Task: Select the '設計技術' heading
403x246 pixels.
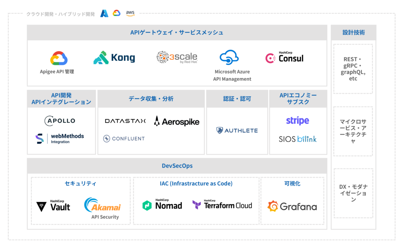Action: (x=353, y=33)
